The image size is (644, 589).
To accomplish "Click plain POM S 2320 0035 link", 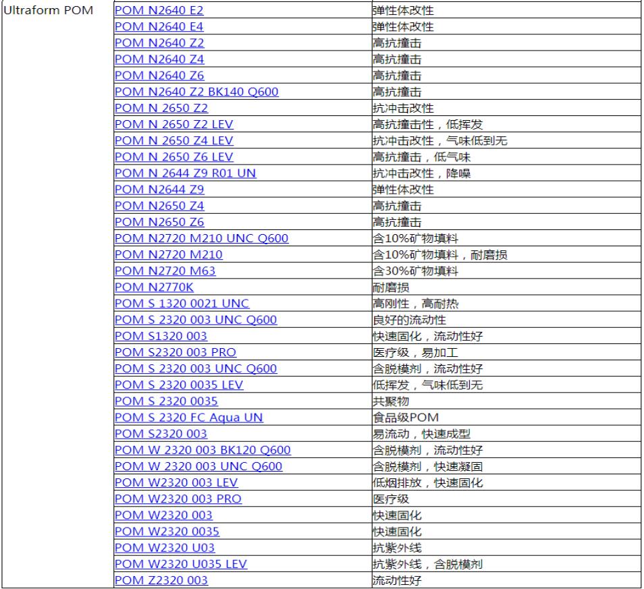I will coord(166,401).
